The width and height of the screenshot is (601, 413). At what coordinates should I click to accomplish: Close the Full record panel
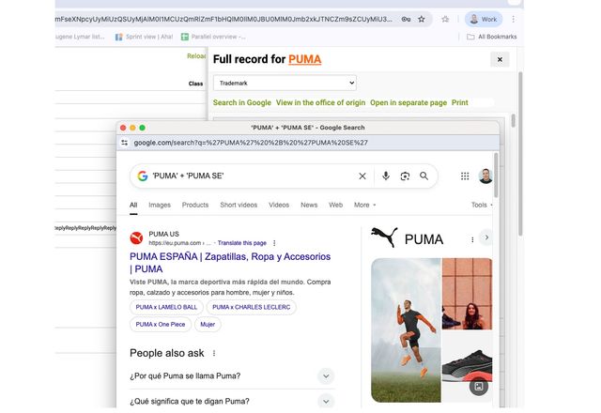500,59
